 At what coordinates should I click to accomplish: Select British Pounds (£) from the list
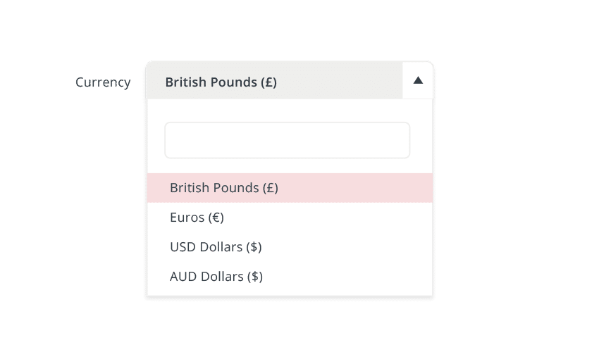pyautogui.click(x=224, y=188)
